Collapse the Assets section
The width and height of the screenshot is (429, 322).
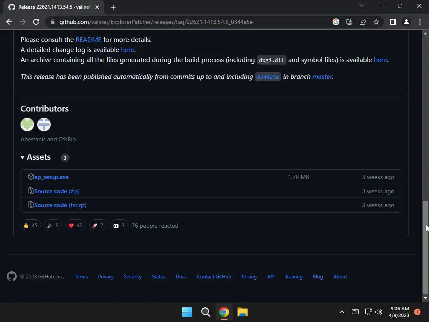[36, 157]
